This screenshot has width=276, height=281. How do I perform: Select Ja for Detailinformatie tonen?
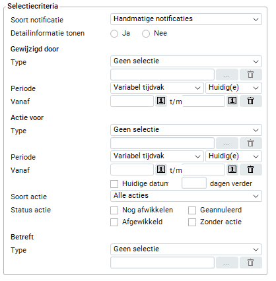(x=114, y=34)
